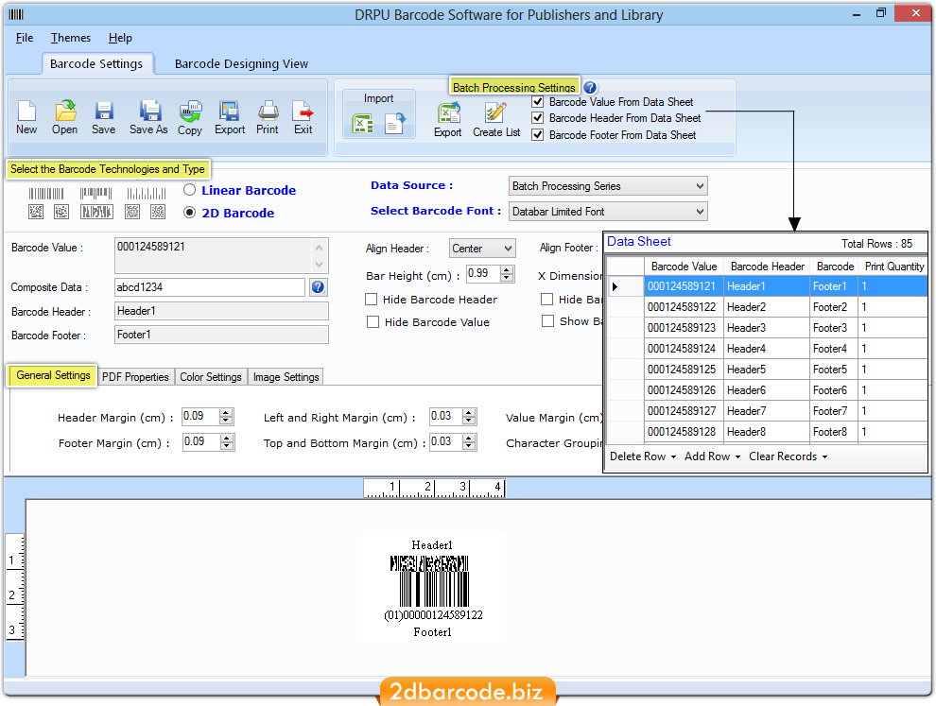This screenshot has height=706, width=936.
Task: Select the fourth 2D barcode sample icon
Action: point(132,212)
